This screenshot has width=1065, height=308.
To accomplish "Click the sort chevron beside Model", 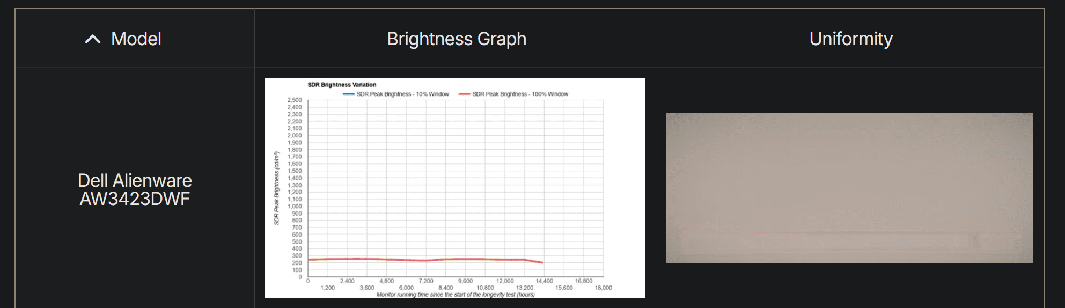I will [93, 39].
